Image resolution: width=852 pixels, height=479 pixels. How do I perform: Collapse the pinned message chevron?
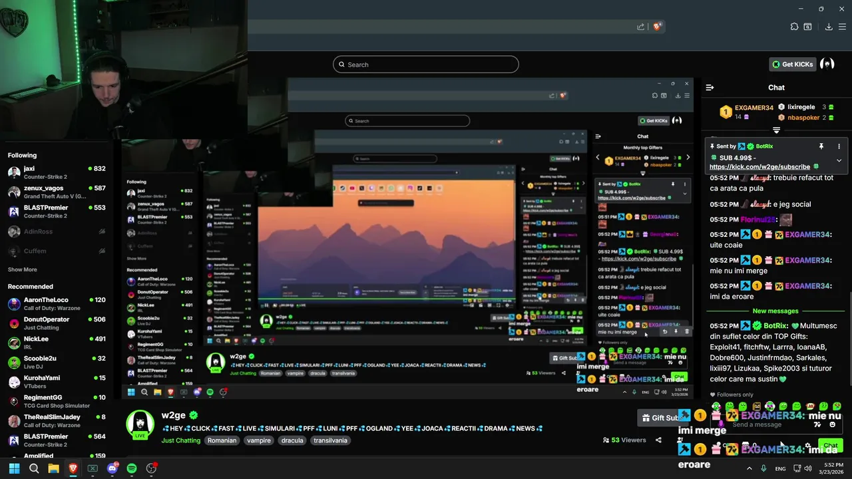(x=839, y=160)
